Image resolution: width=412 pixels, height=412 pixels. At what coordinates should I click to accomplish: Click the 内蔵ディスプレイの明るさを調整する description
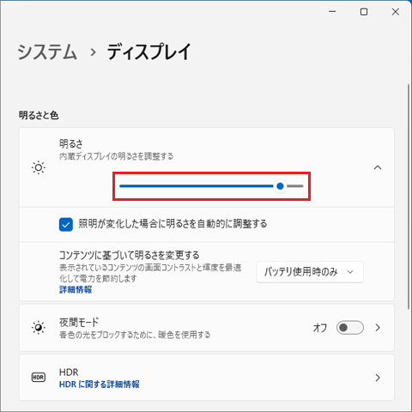click(x=116, y=156)
